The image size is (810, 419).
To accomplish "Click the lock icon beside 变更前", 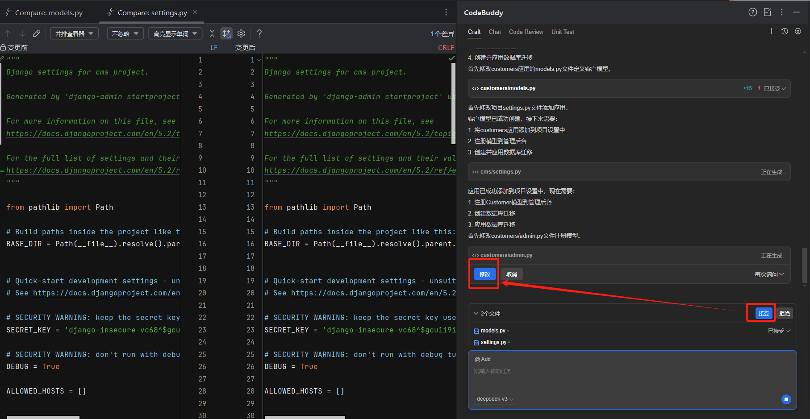I will click(x=3, y=47).
